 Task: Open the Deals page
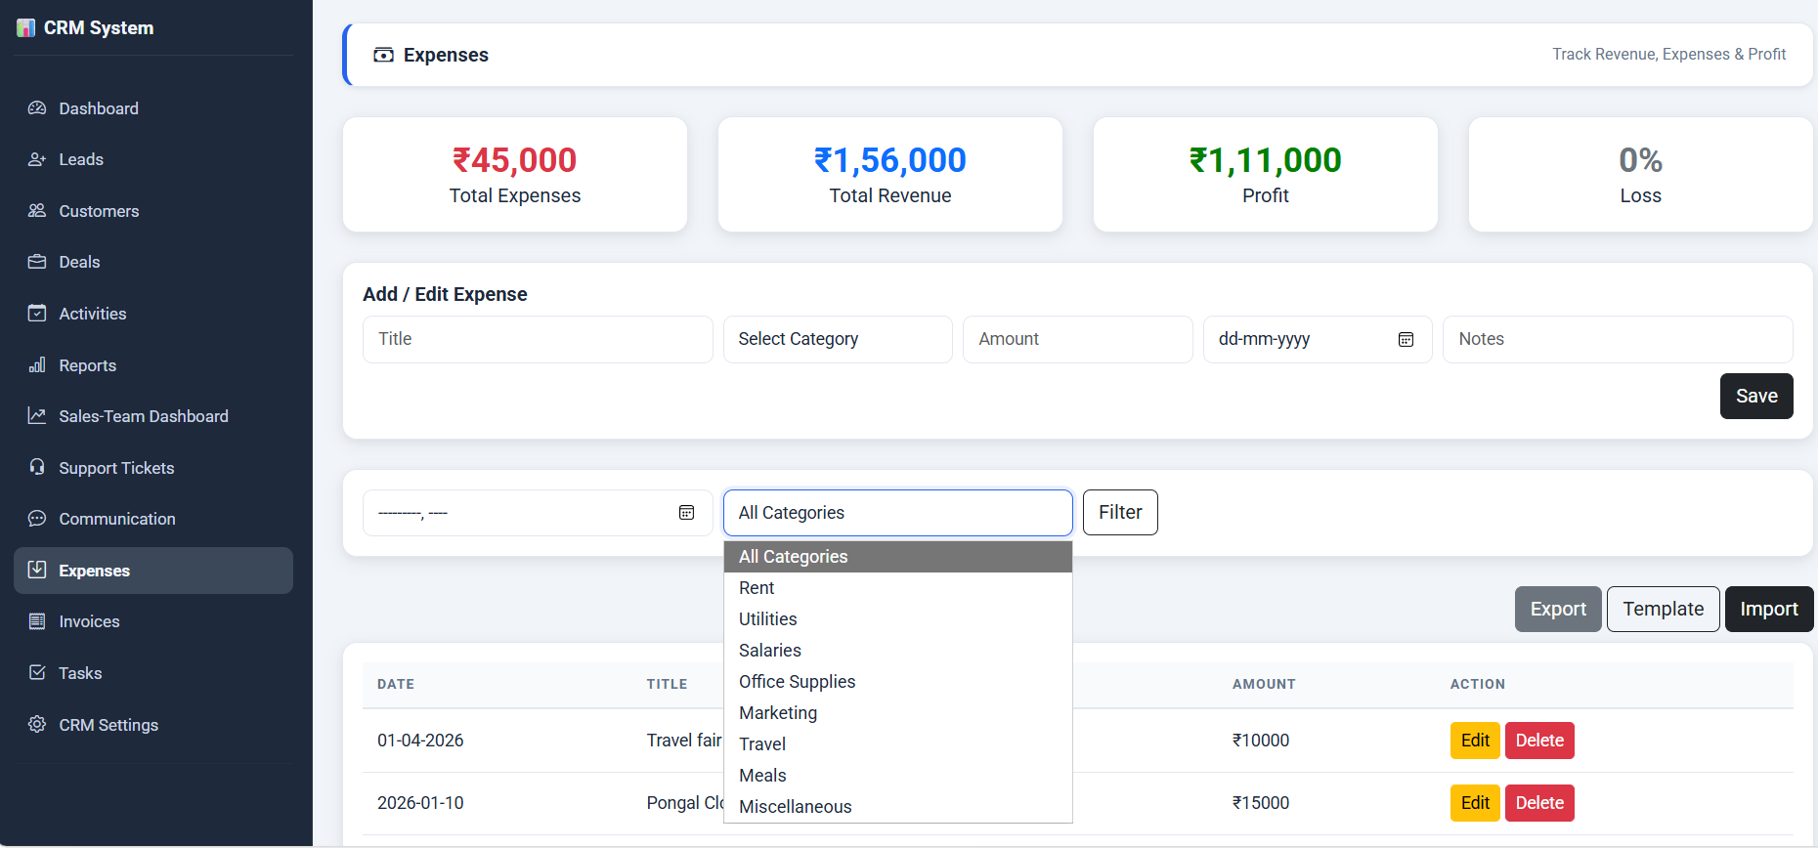(x=153, y=262)
